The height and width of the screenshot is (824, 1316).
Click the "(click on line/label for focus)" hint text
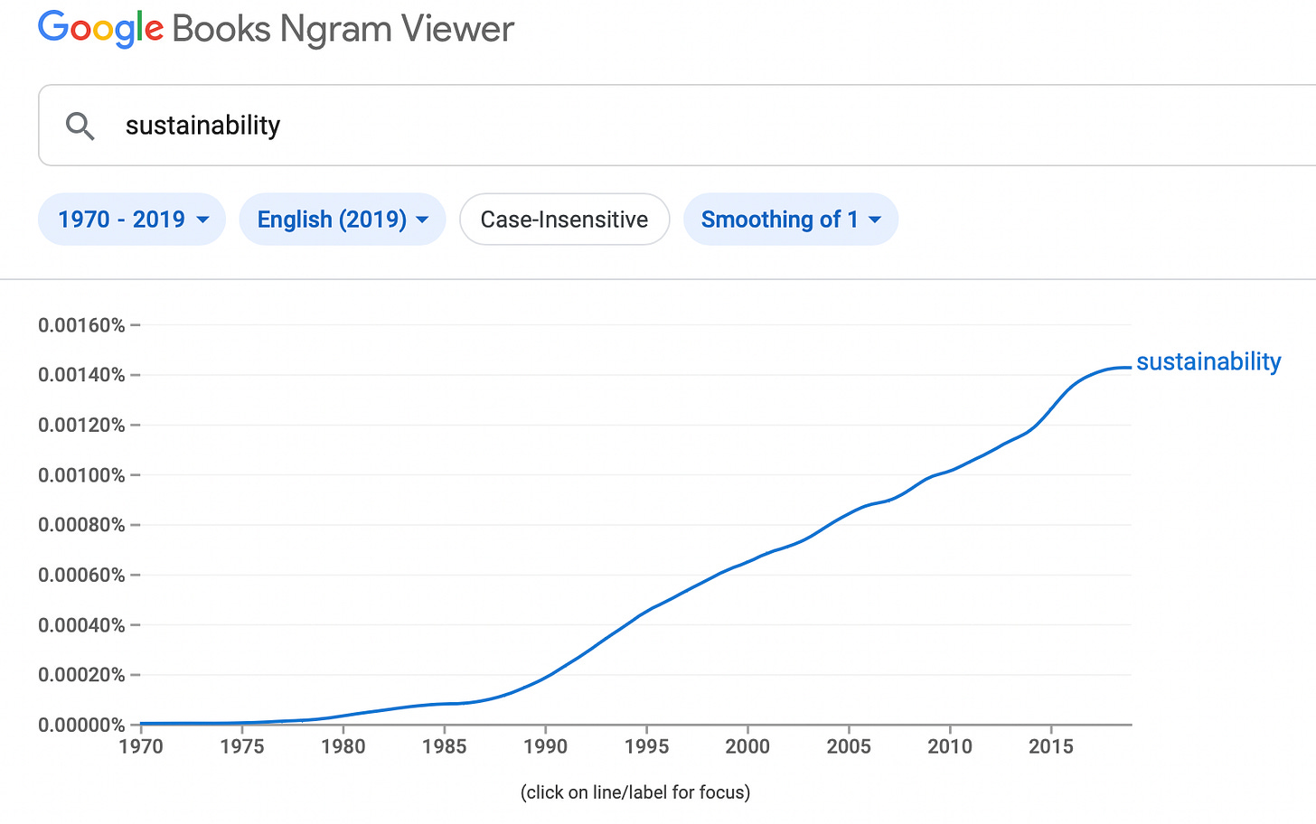click(635, 792)
